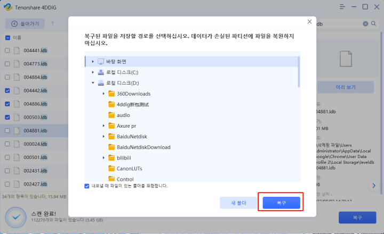Toggle the select-all 이름 checkbox

click(x=7, y=38)
